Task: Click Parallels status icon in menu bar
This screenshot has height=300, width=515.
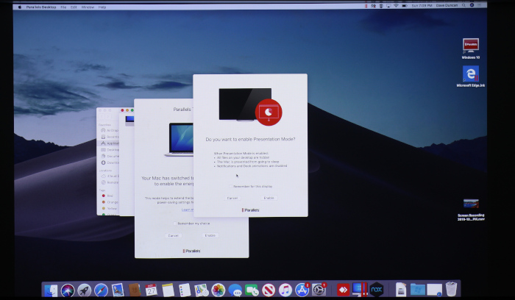Action: coord(366,6)
